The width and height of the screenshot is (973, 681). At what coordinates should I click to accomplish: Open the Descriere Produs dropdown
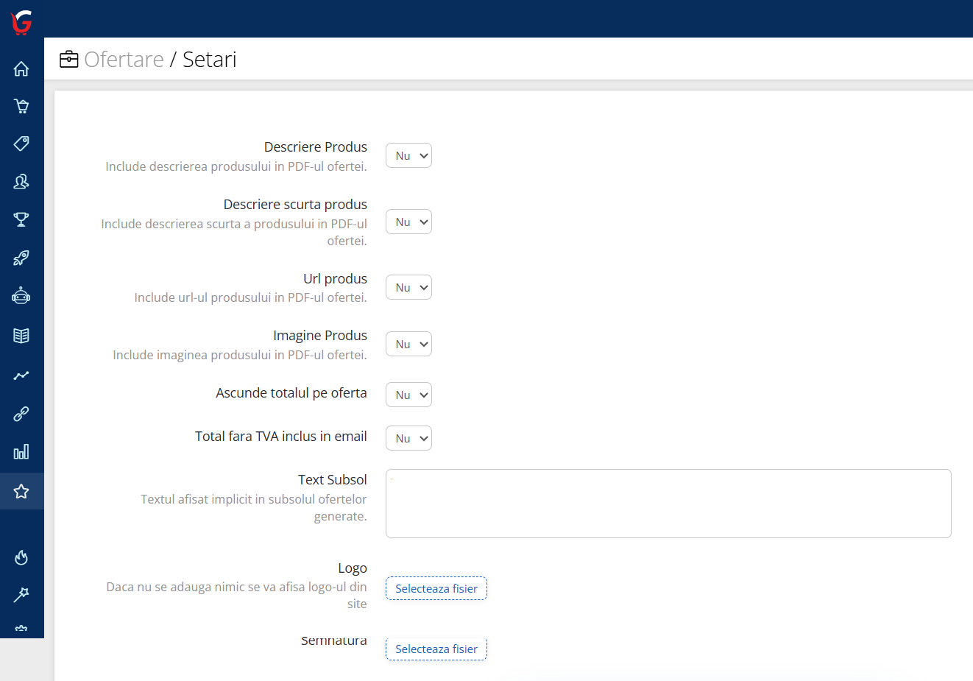408,155
